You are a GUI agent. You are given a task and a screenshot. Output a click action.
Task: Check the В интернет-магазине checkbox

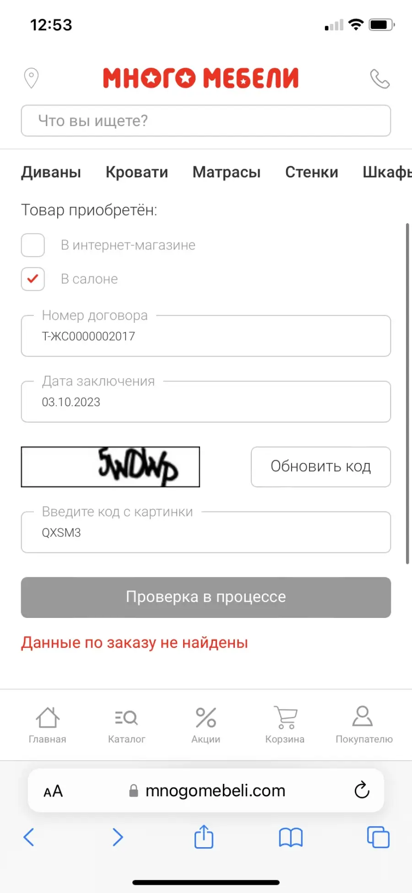pos(33,245)
